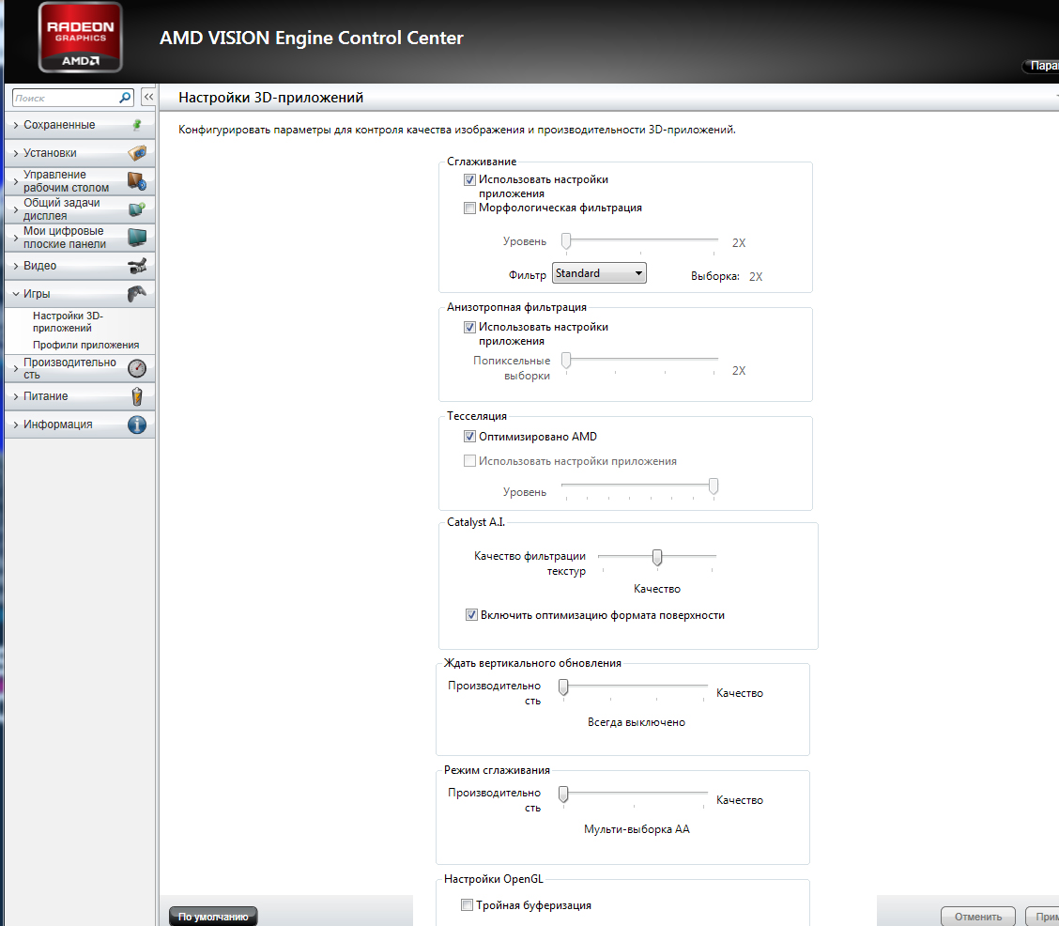The image size is (1059, 926).
Task: Click the performance gauge icon
Action: 137,368
